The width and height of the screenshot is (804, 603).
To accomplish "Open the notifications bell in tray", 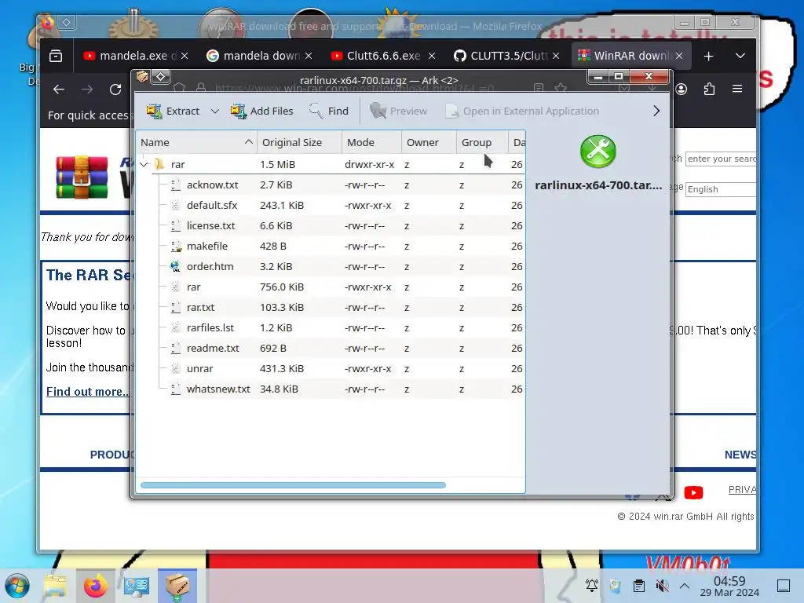I will pos(592,585).
